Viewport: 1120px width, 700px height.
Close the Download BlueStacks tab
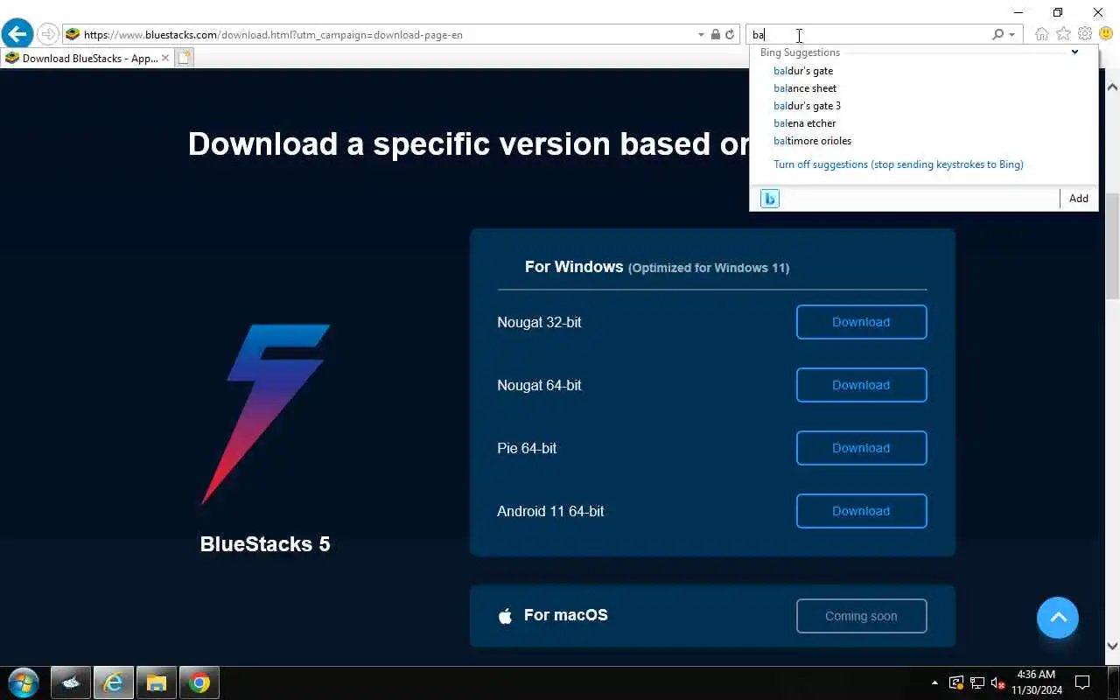click(165, 59)
